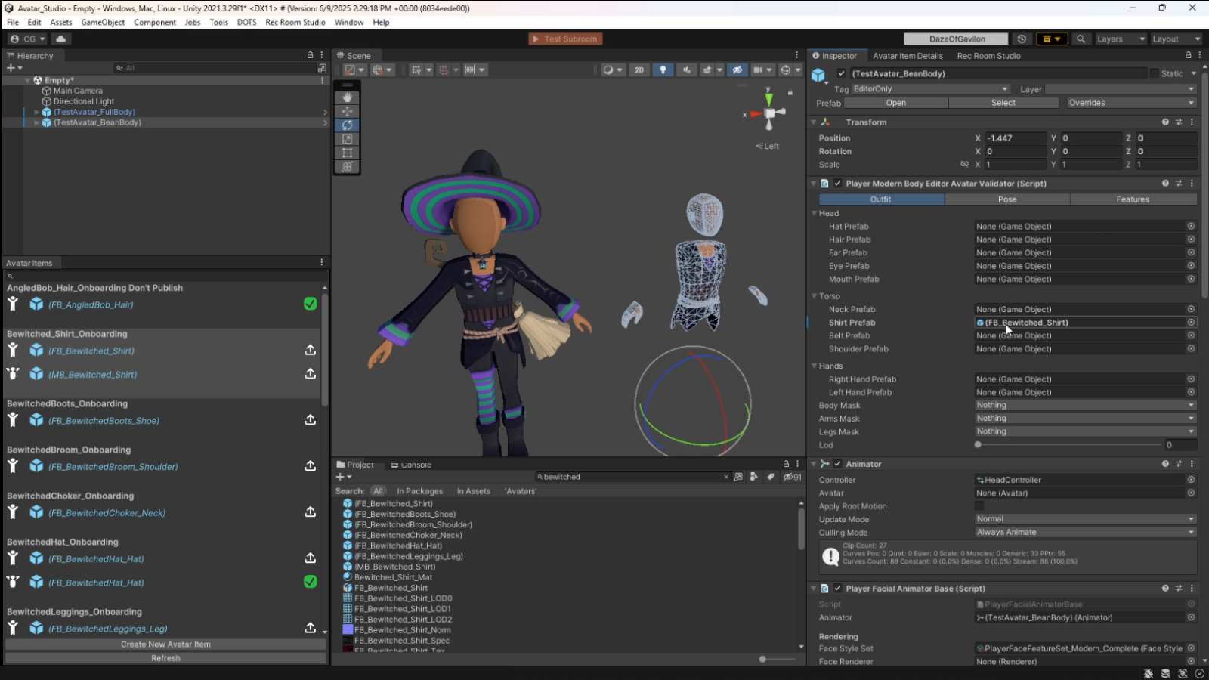Toggle scene visibility (hidden objects) icon
Screen dimensions: 1209x680
(x=737, y=70)
